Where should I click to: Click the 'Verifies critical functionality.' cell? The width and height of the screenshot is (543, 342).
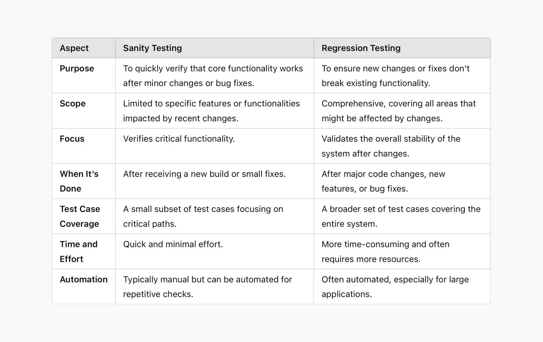pos(179,139)
